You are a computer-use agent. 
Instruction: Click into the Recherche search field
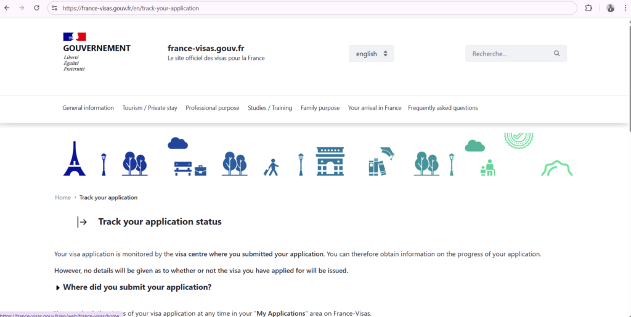pos(508,54)
